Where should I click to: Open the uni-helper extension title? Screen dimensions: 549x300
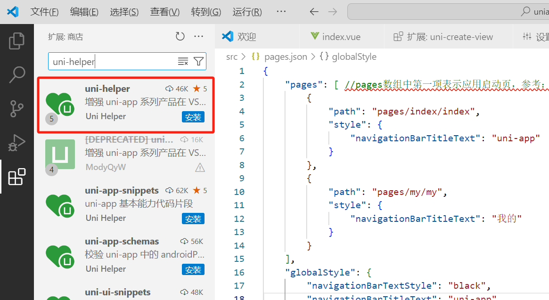point(107,89)
